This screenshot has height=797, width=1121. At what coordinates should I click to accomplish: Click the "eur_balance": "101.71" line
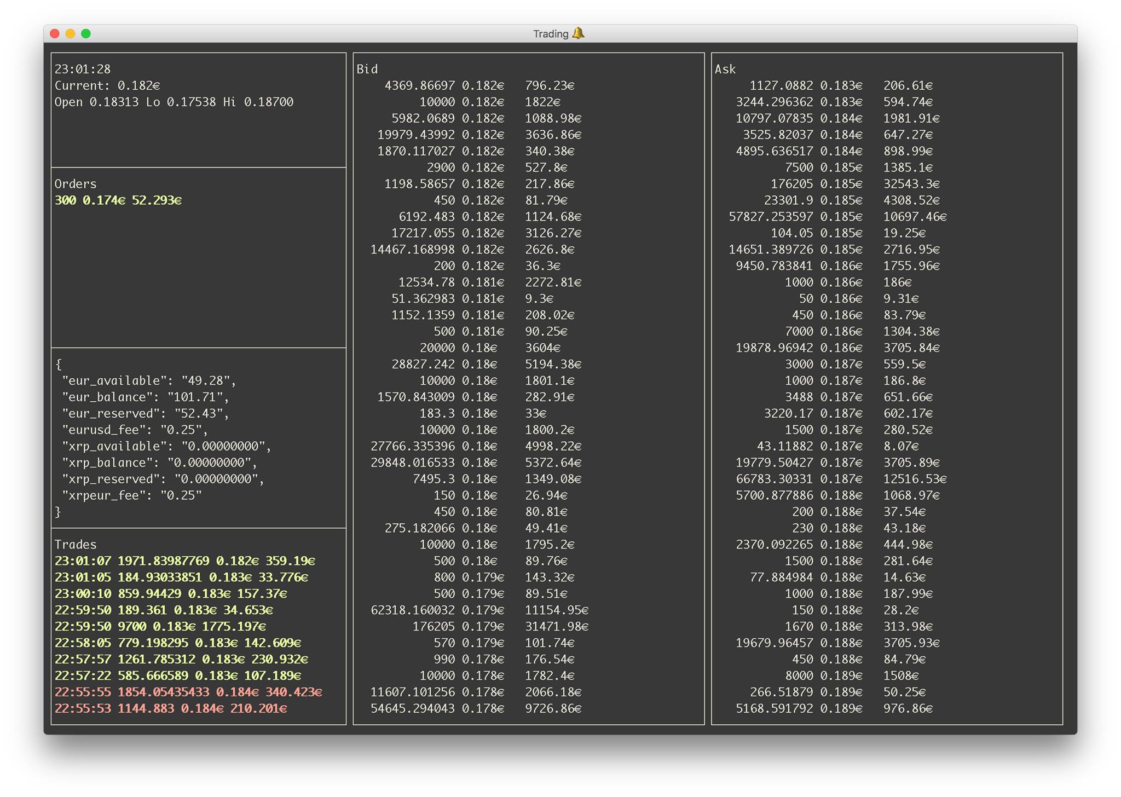(x=146, y=397)
